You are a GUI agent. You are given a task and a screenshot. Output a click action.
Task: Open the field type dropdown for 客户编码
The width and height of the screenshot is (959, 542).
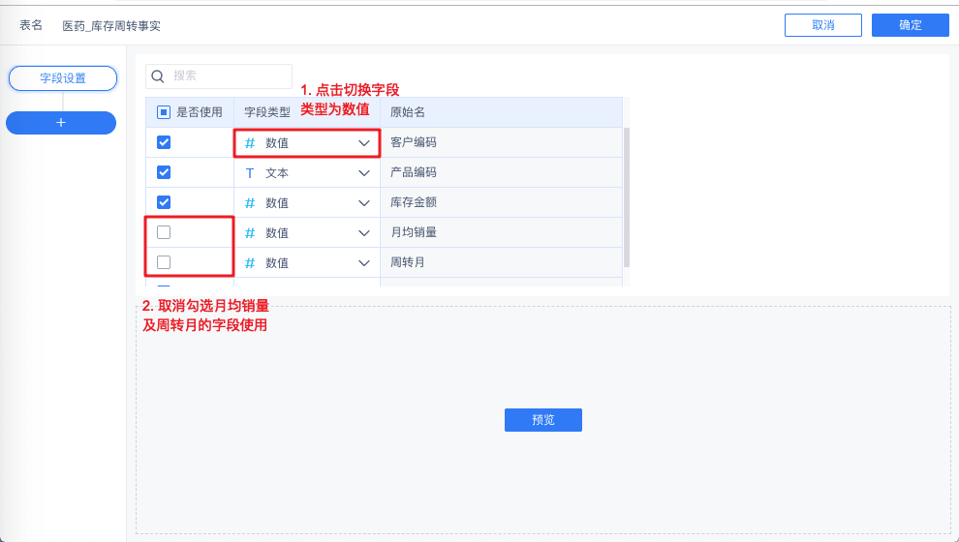click(x=307, y=143)
